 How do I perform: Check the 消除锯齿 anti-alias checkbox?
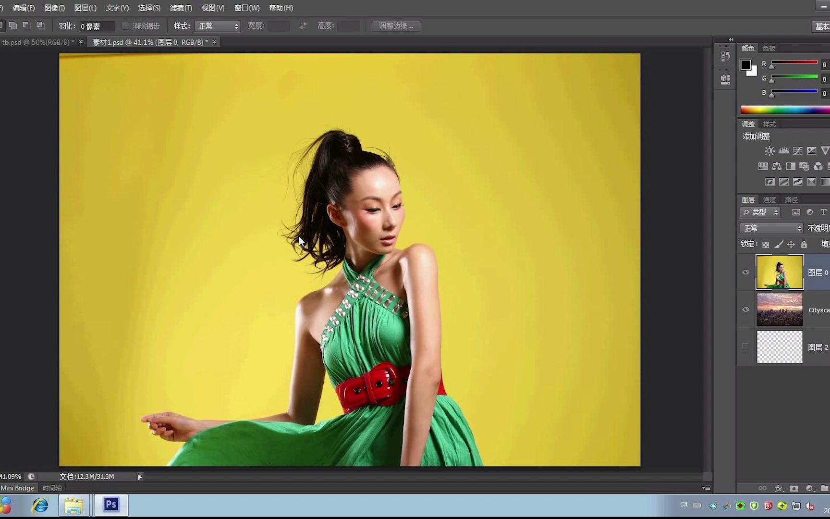click(125, 25)
